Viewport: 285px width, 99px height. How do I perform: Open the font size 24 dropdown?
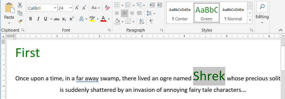point(71,8)
